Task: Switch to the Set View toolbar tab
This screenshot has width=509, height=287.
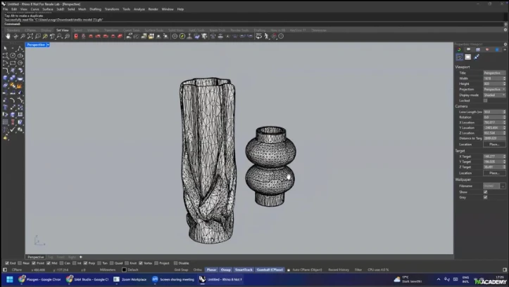Action: coord(62,30)
